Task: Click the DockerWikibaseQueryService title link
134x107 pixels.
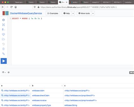Action: point(26,13)
